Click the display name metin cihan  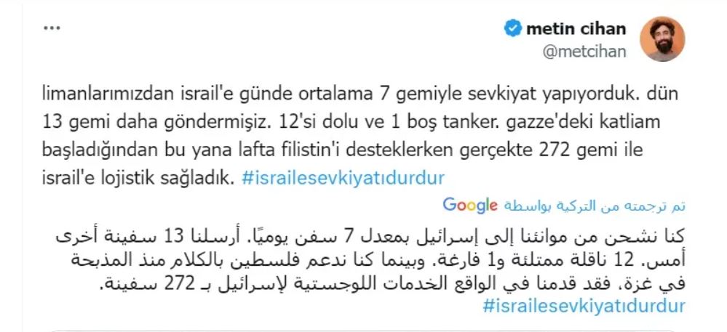pos(575,29)
